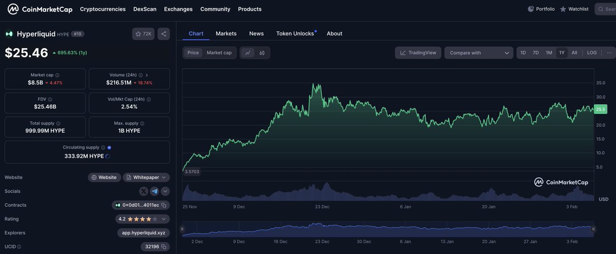616x254 pixels.
Task: Click the 333.92M HYPE circulating supply value
Action: (84, 156)
